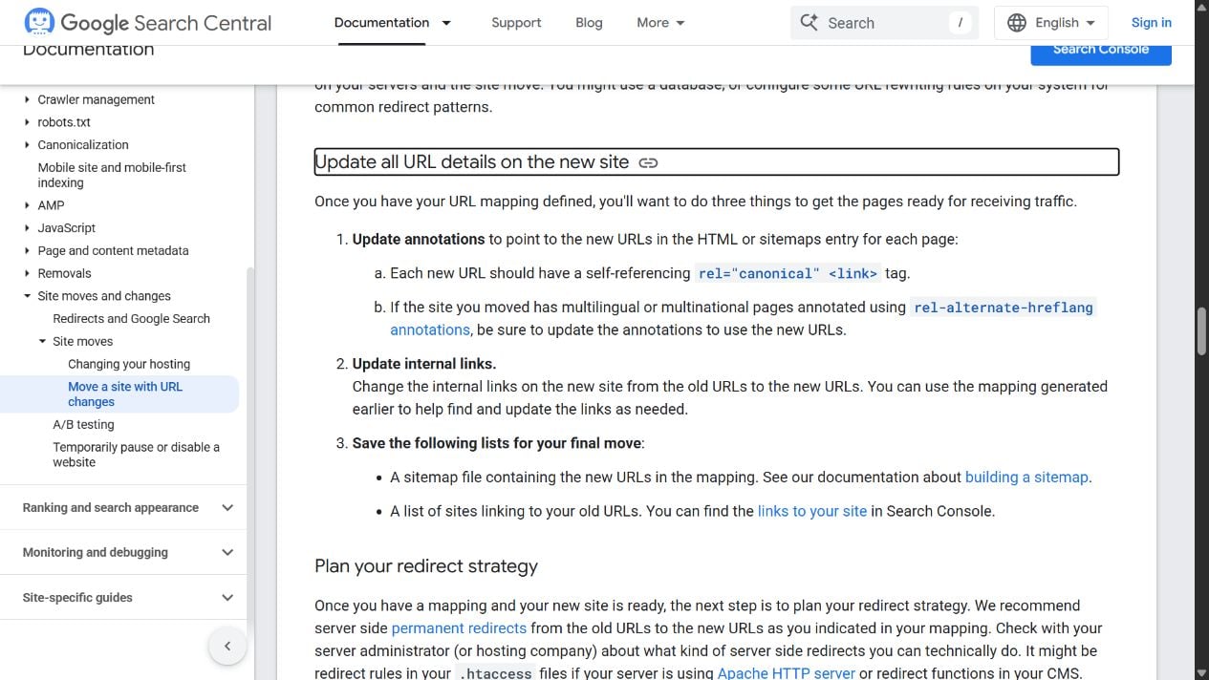This screenshot has width=1209, height=680.
Task: Follow the links to your site link
Action: (812, 511)
